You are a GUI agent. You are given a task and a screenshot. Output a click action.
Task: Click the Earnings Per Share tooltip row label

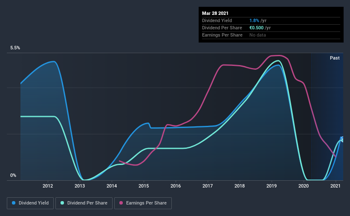[222, 35]
